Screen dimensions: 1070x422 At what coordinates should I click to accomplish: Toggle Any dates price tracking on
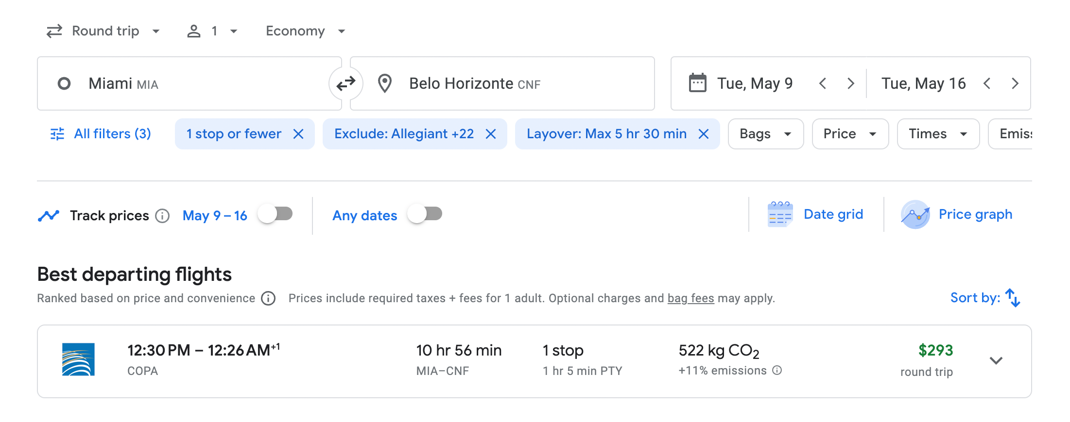coord(425,214)
